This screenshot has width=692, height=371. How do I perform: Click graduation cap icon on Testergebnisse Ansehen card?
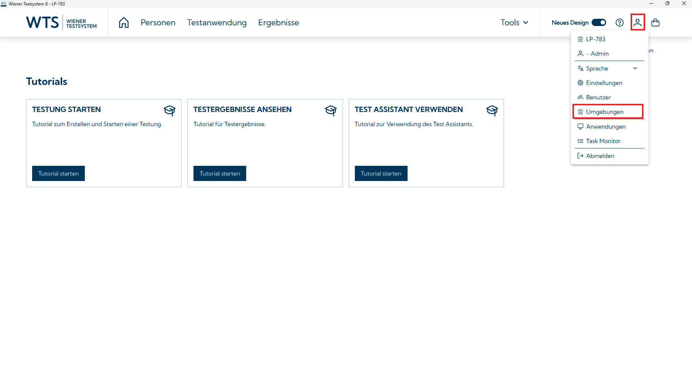(331, 110)
